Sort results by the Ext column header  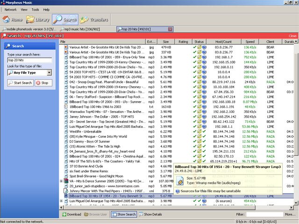[x=151, y=42]
